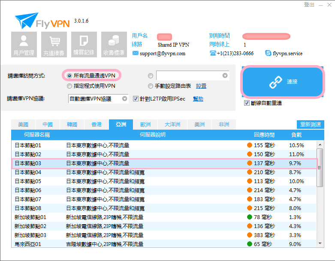
Task: Select server row 新加坡節點02
Action: pos(164,226)
